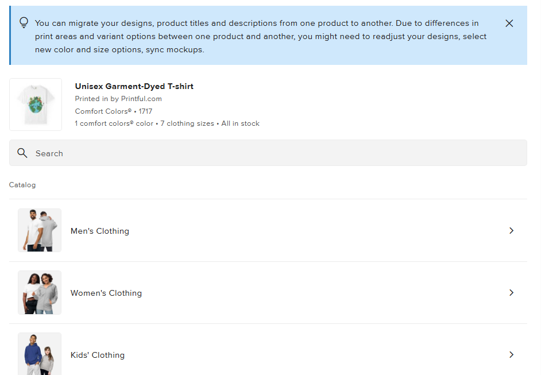
Task: Click the Men's Clothing thumbnail image
Action: click(x=40, y=230)
